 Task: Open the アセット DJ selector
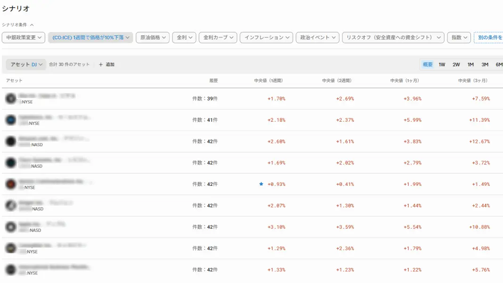26,65
